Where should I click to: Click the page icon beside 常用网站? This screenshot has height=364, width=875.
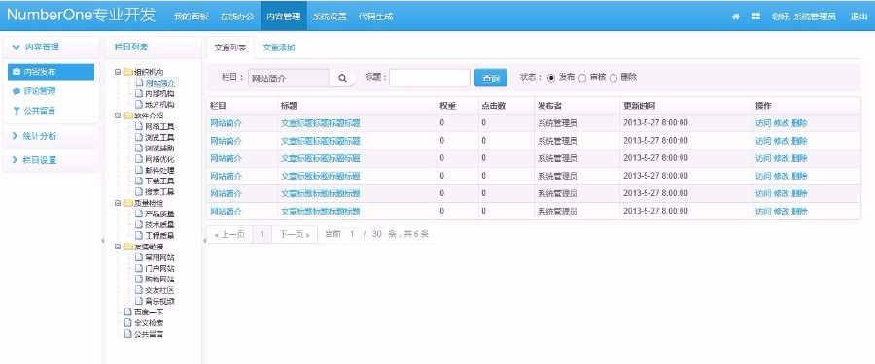point(139,257)
